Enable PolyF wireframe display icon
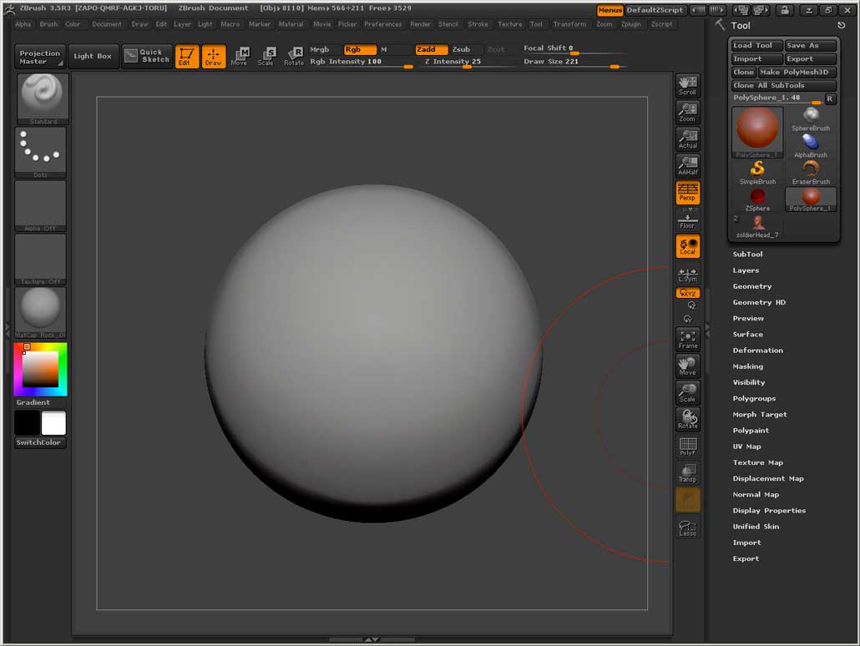 687,447
